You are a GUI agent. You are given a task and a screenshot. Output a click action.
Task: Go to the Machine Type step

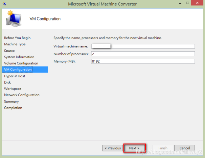tap(15, 44)
